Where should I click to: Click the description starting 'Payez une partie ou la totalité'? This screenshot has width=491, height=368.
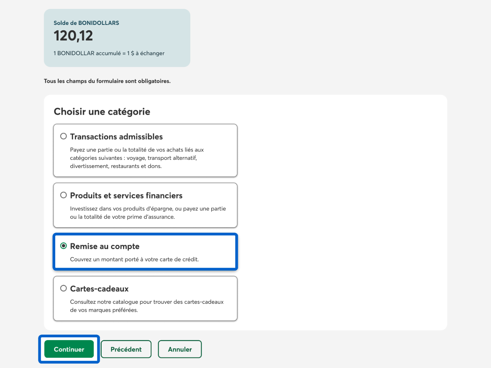click(x=137, y=158)
